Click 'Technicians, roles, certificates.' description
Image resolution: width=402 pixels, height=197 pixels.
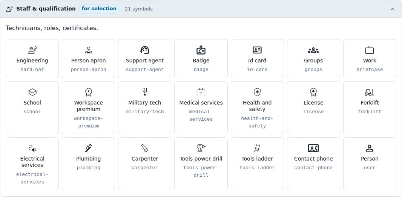(52, 28)
